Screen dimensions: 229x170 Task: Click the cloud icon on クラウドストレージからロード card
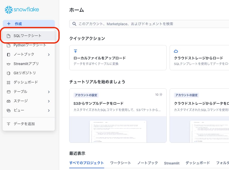[x=176, y=51]
